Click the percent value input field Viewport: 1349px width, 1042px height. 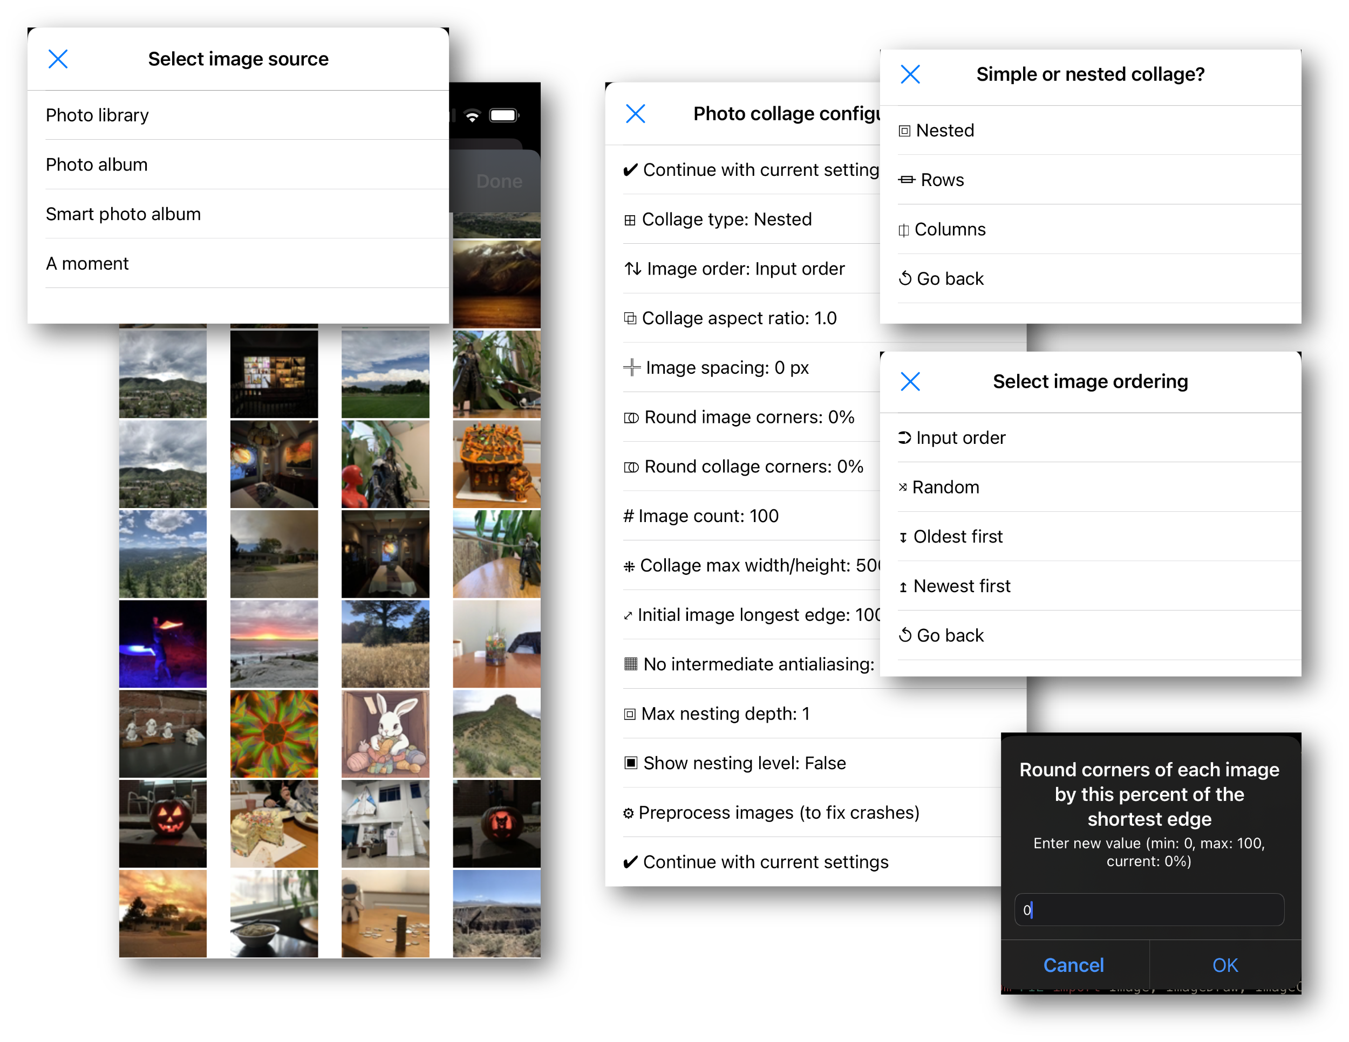tap(1148, 909)
